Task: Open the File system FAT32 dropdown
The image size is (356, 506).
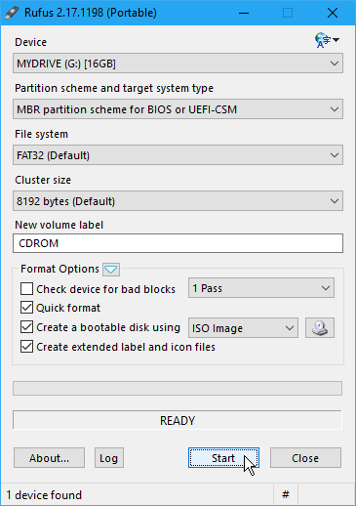Action: click(178, 155)
